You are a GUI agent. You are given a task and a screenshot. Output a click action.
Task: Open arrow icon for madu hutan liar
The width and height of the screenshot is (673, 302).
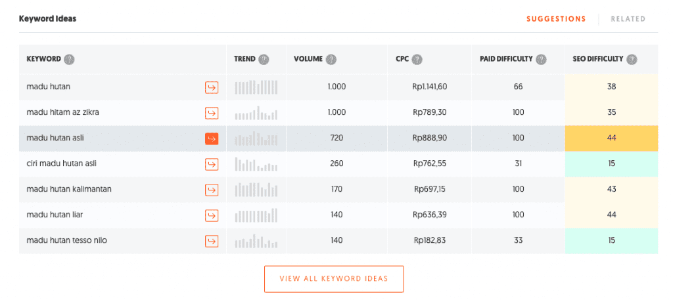212,215
